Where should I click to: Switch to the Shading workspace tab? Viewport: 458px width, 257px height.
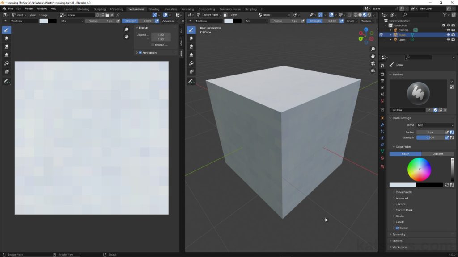tap(154, 8)
